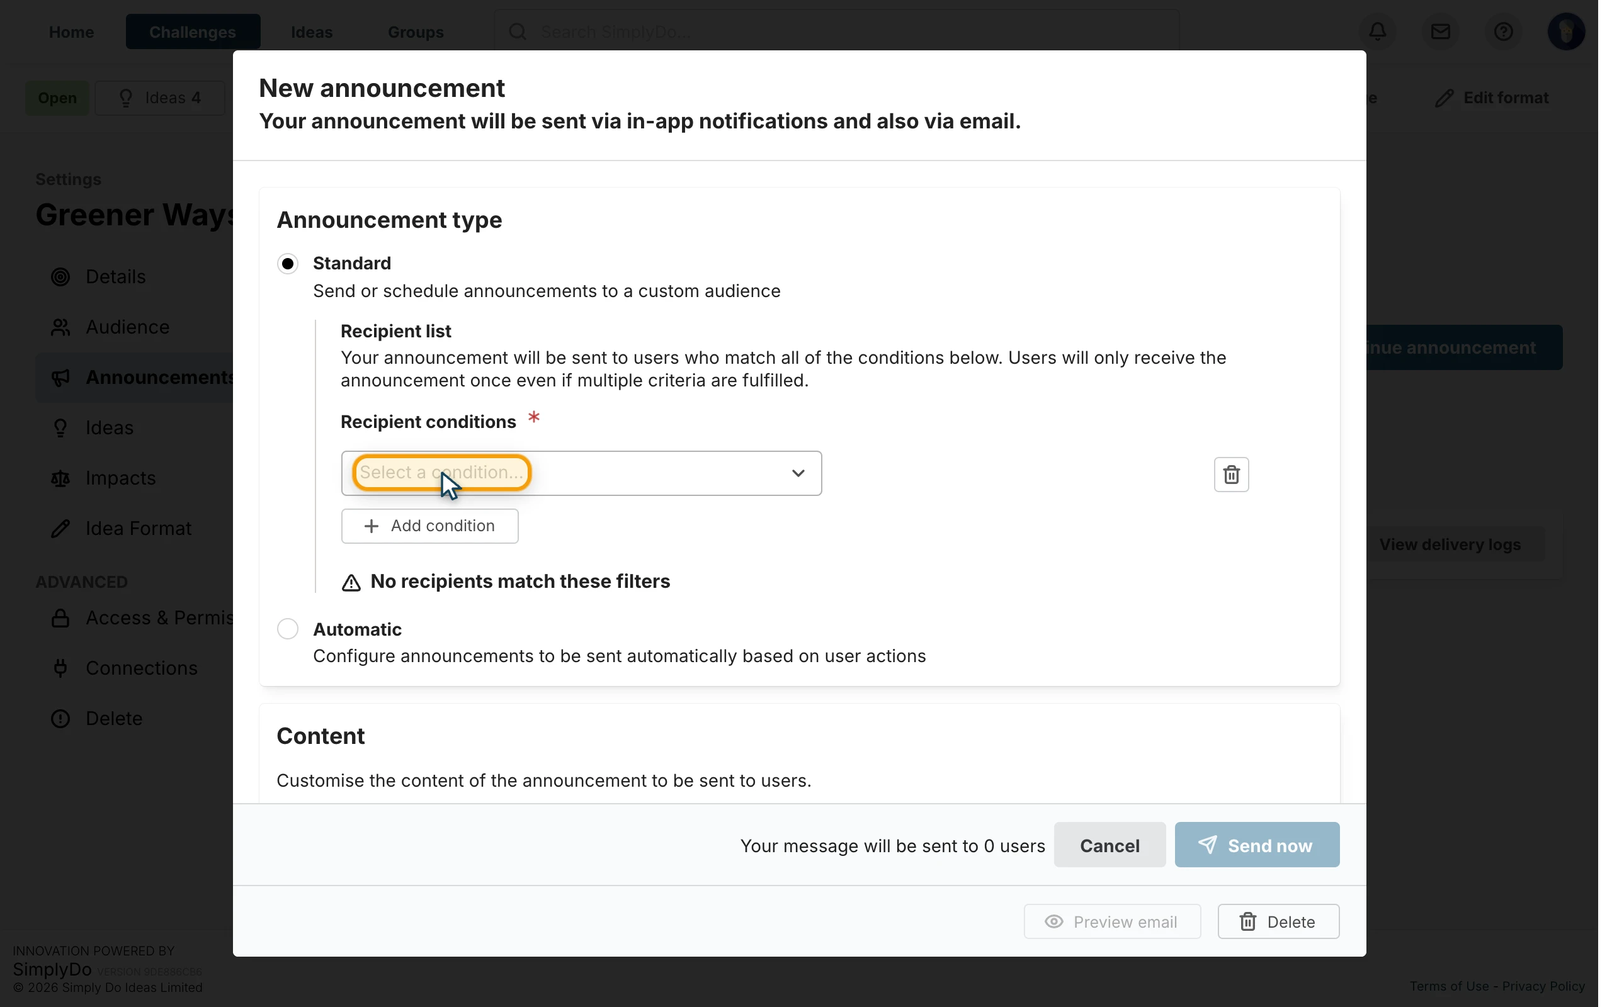
Task: Click View delivery logs button
Action: [1450, 545]
